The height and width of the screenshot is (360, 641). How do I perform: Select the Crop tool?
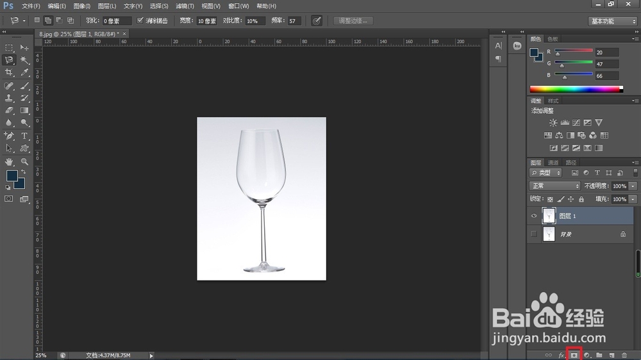click(x=8, y=73)
